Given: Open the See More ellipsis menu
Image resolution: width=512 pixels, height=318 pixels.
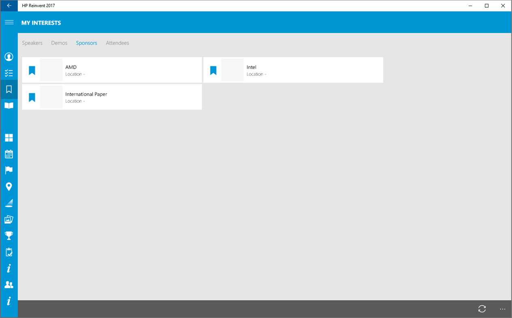Looking at the screenshot, I should (x=502, y=309).
